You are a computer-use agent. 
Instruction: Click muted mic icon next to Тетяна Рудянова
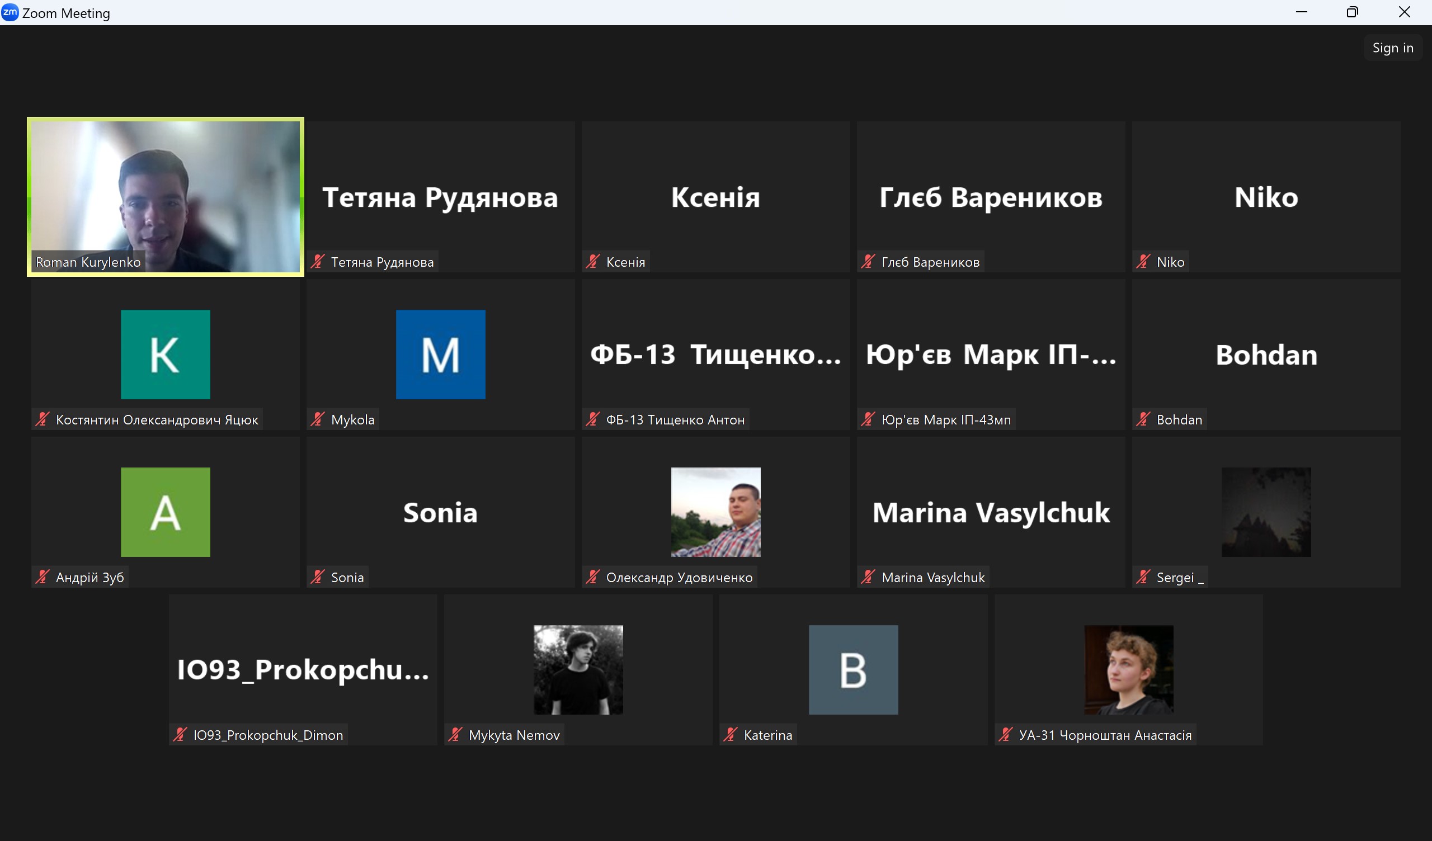pyautogui.click(x=318, y=261)
